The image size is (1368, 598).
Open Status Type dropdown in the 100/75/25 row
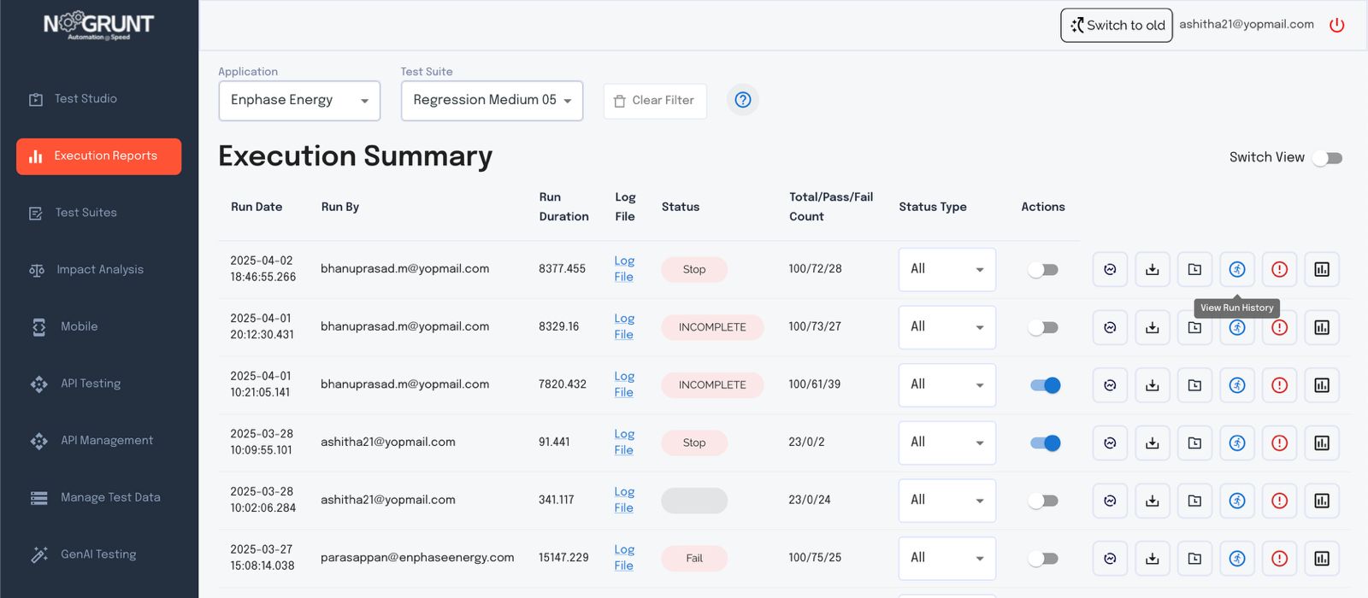(x=946, y=559)
